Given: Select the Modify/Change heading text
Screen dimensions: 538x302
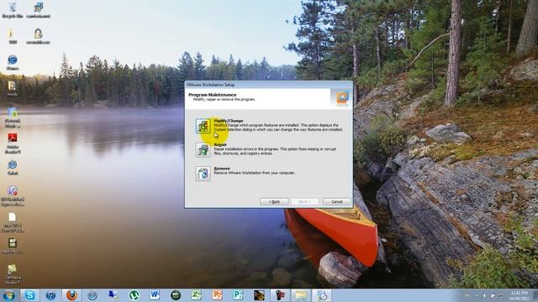Looking at the screenshot, I should tap(229, 121).
